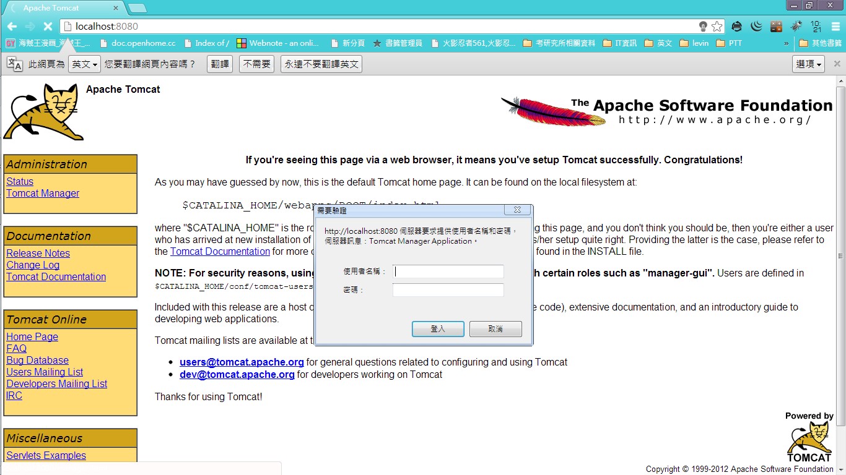Screen dimensions: 846x475
Task: Click the browser back arrow
Action: coord(12,26)
